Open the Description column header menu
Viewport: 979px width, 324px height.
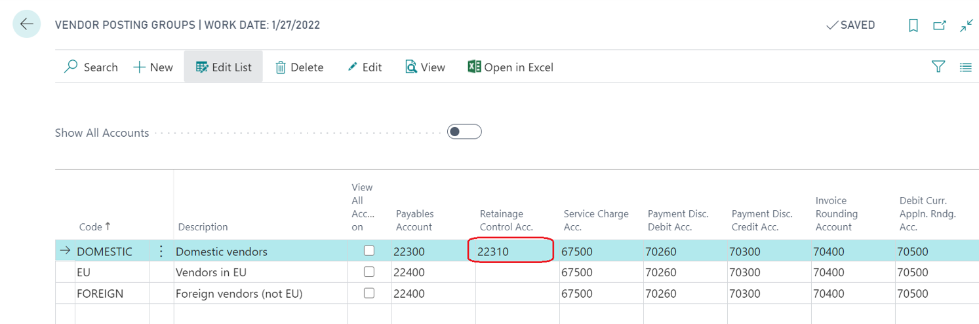(x=203, y=226)
